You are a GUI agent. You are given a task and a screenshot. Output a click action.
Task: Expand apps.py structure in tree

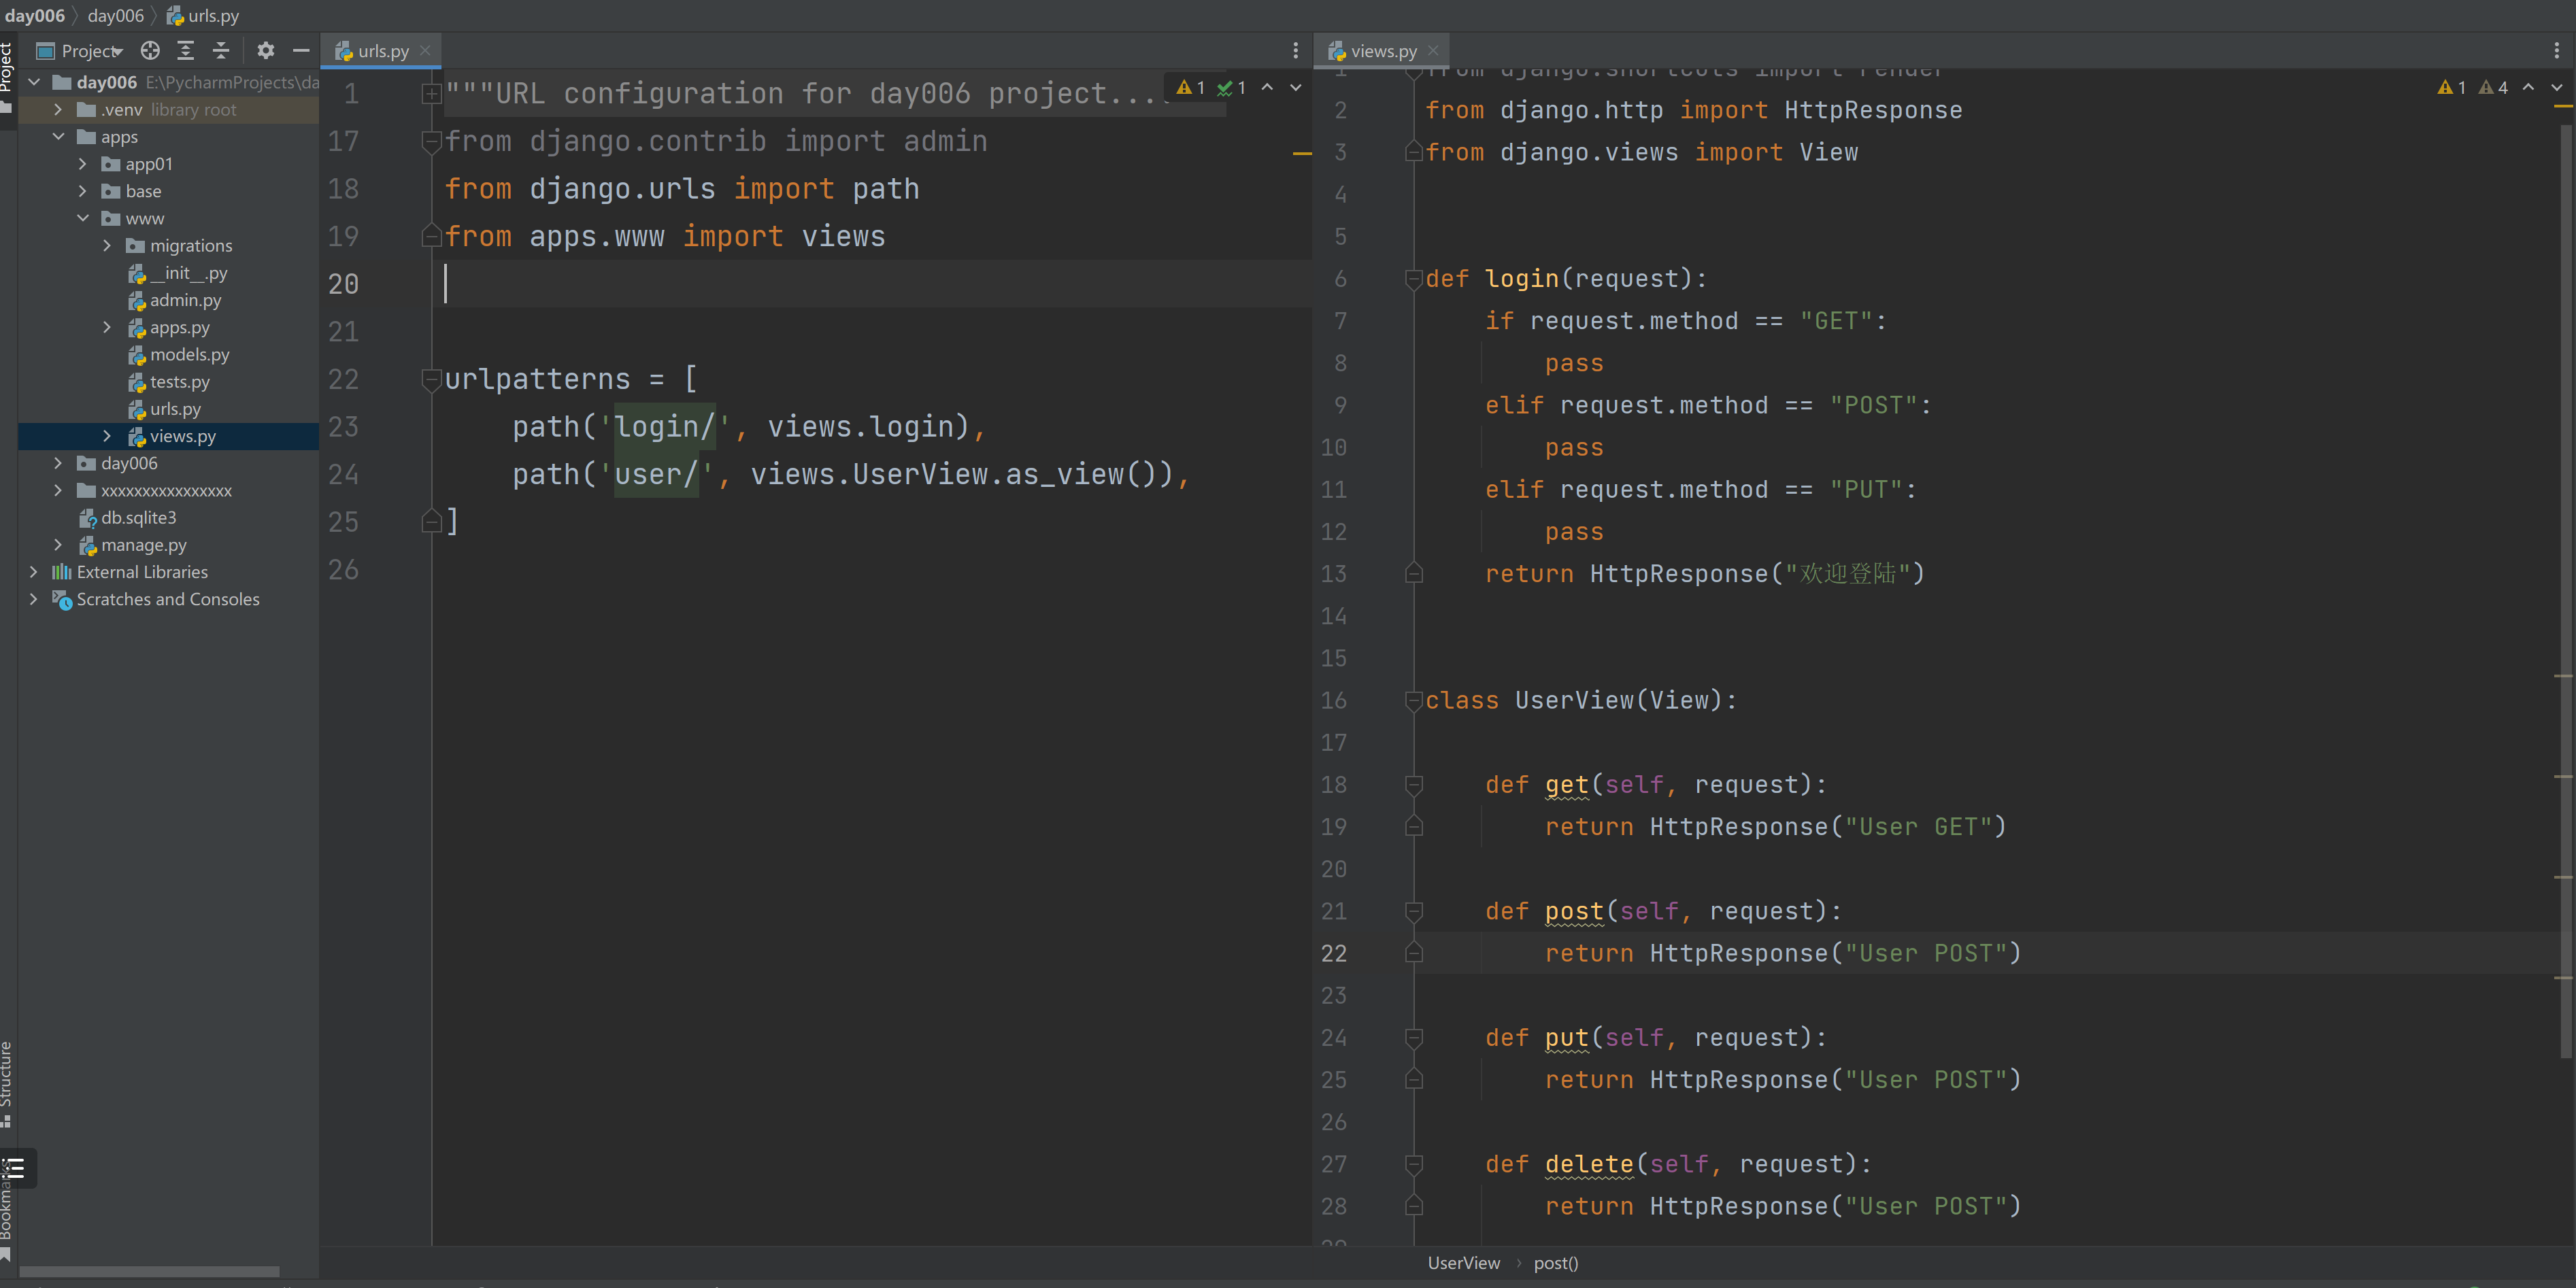point(107,327)
